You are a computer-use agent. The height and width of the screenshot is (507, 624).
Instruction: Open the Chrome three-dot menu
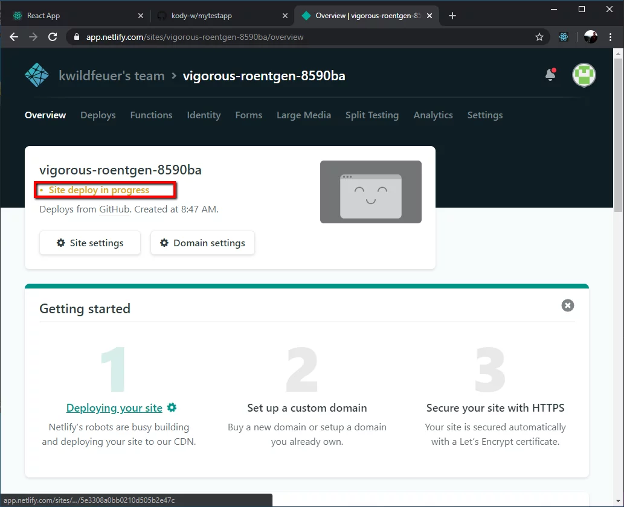(610, 37)
